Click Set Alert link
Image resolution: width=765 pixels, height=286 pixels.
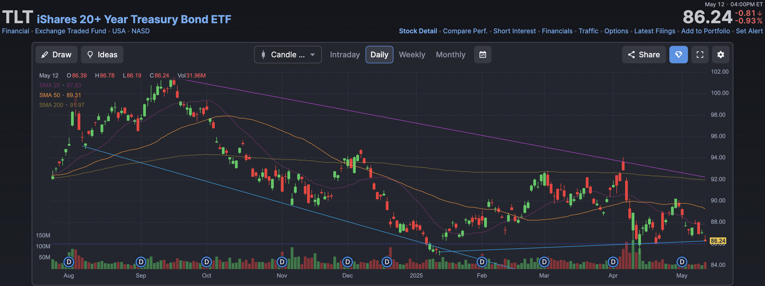[749, 31]
